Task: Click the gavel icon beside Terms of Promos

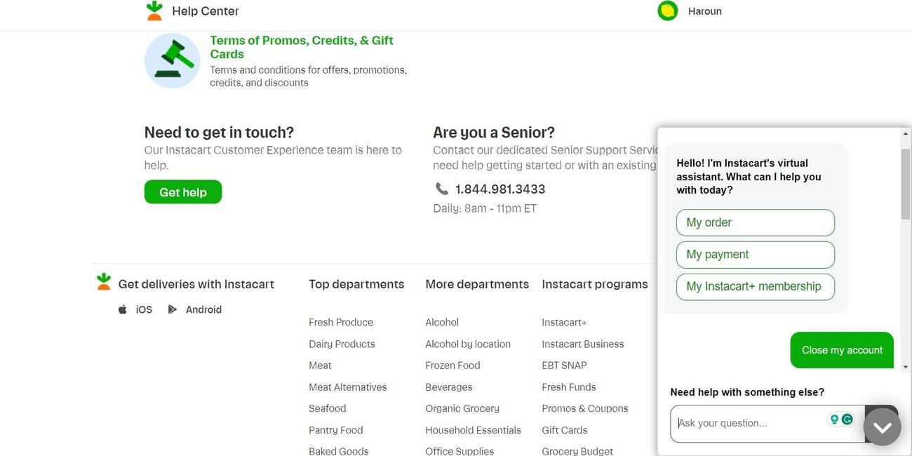Action: 172,60
